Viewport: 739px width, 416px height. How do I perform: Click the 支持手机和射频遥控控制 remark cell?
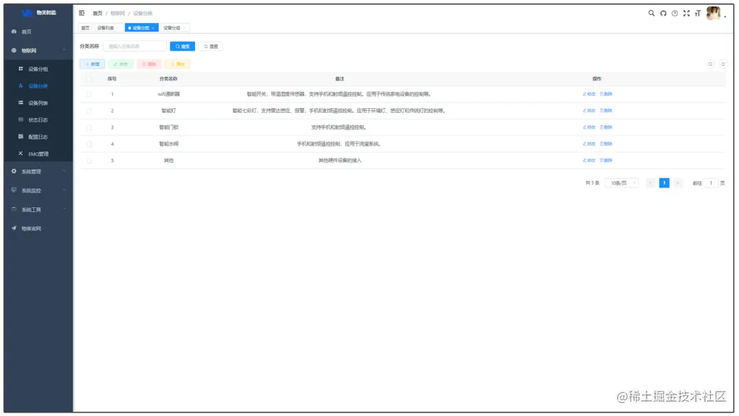339,127
